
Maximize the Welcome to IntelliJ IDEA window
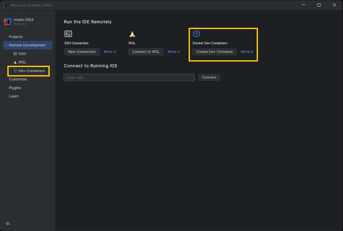tap(319, 5)
